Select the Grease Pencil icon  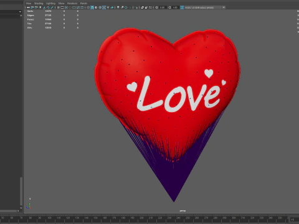pyautogui.click(x=52, y=7)
